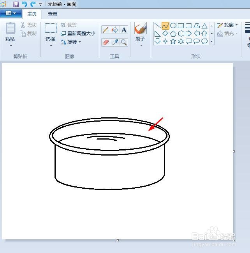Open 重新调整大小 dialog
Screen dimensions: 250x253
click(x=78, y=34)
